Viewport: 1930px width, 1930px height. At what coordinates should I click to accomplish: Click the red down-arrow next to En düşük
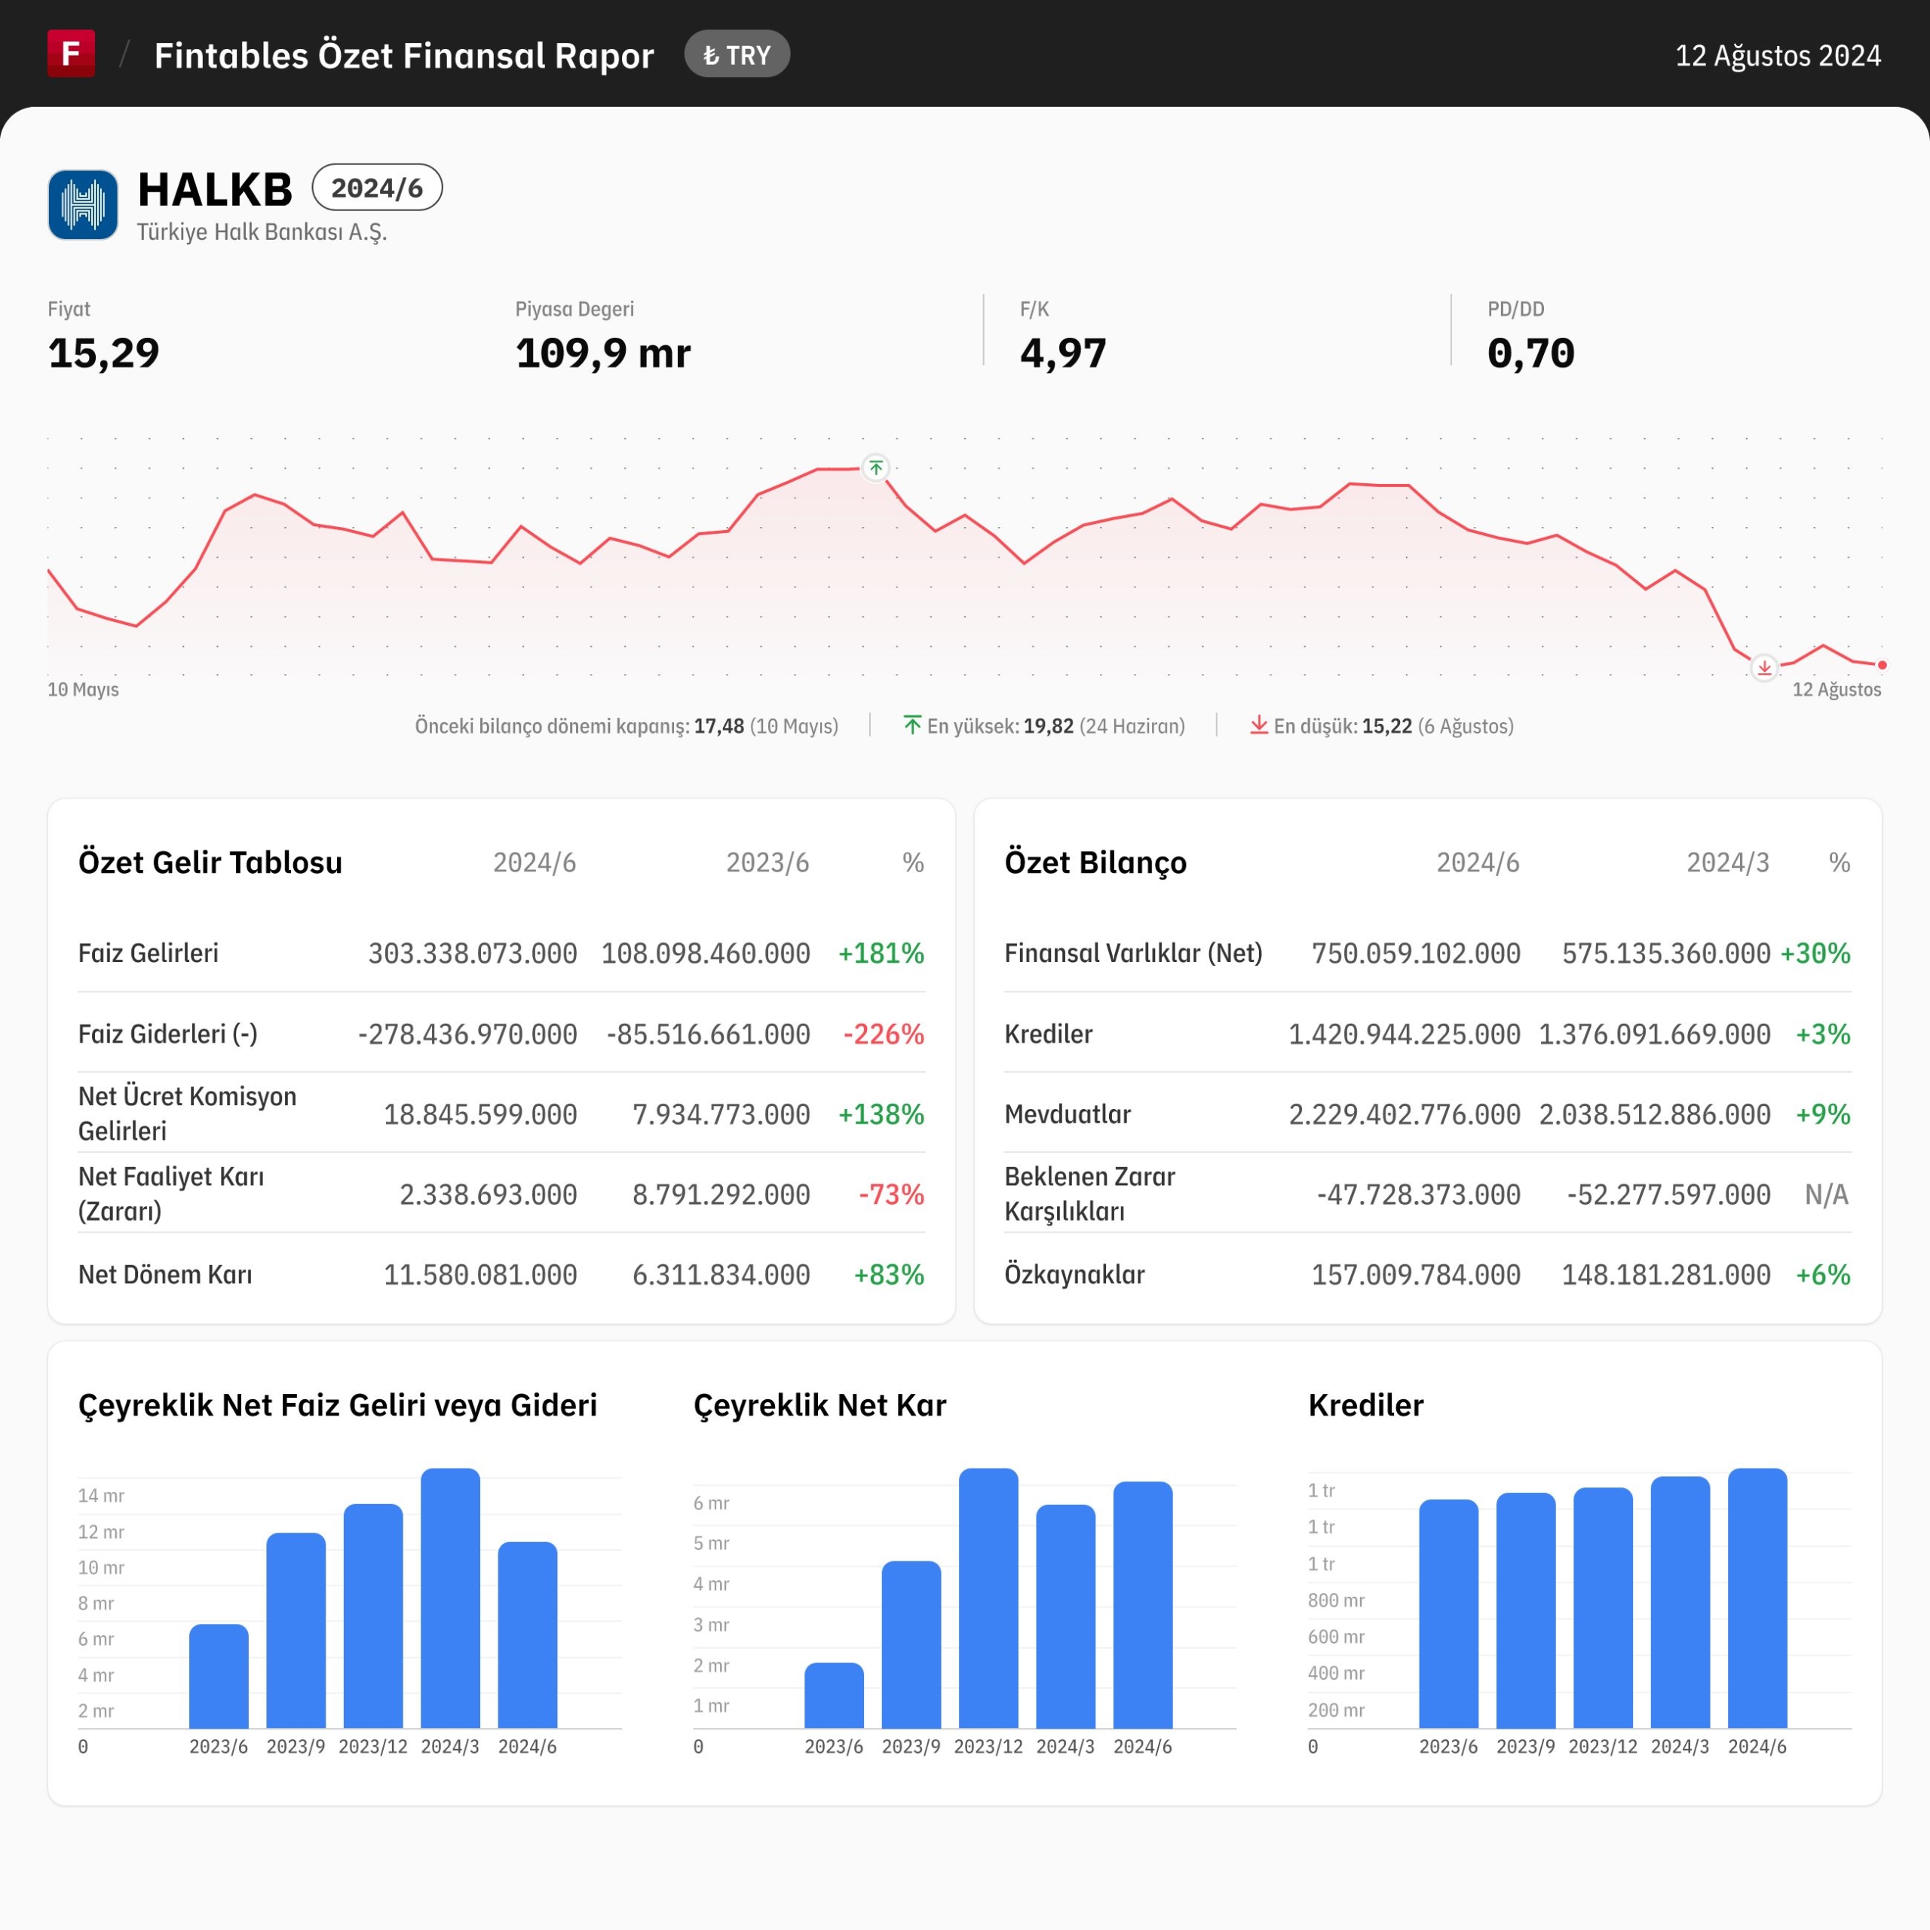click(1259, 725)
